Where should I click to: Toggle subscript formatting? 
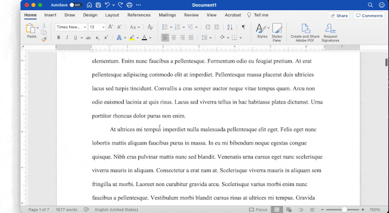click(x=97, y=38)
